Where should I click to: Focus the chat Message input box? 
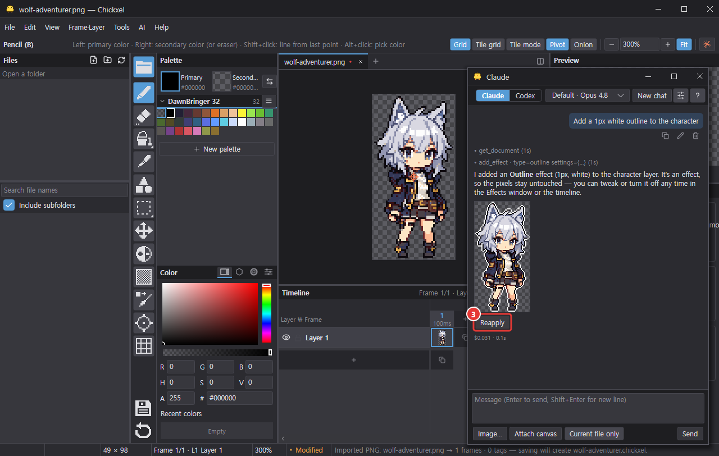tap(588, 408)
